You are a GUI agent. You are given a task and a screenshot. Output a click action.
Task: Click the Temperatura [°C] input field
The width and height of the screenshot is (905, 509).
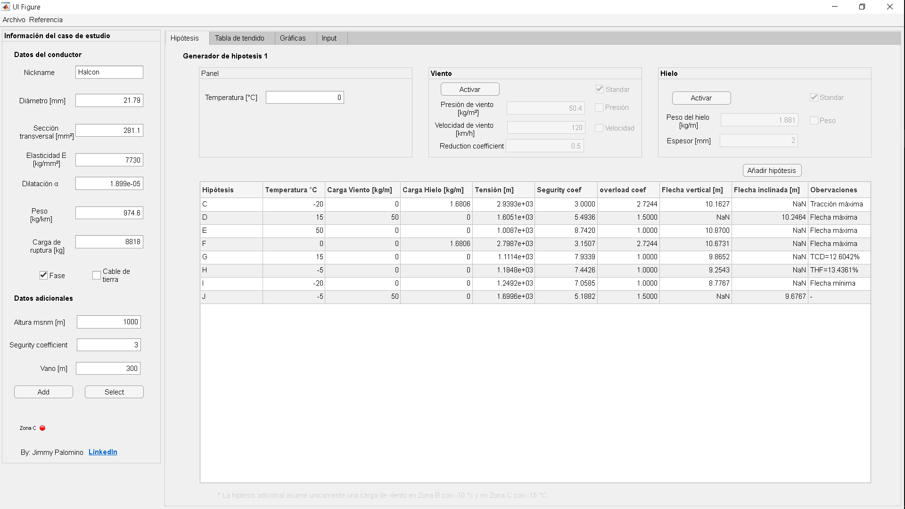[304, 98]
